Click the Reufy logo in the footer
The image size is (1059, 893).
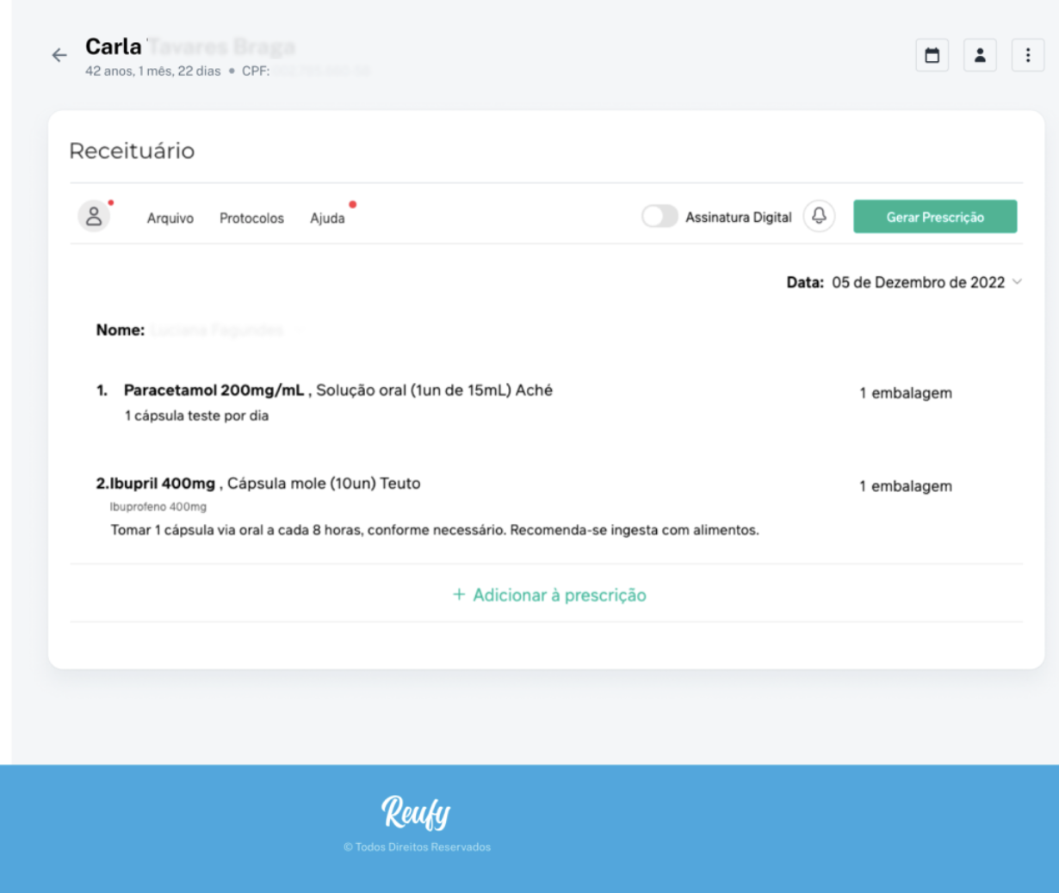click(x=416, y=812)
